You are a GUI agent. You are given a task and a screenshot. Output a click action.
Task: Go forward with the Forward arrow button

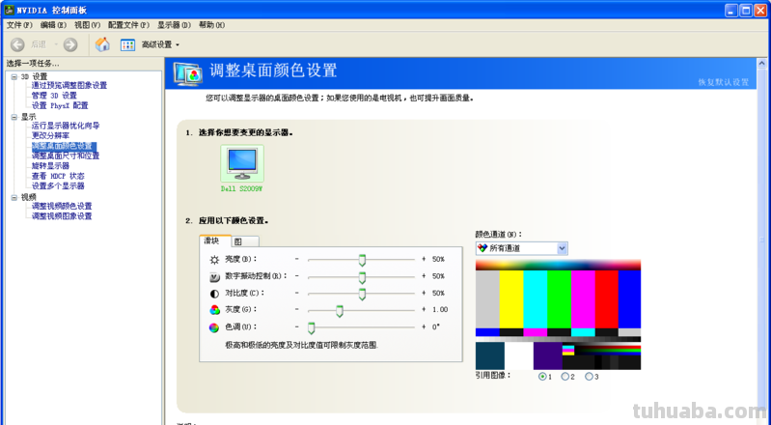pyautogui.click(x=70, y=44)
